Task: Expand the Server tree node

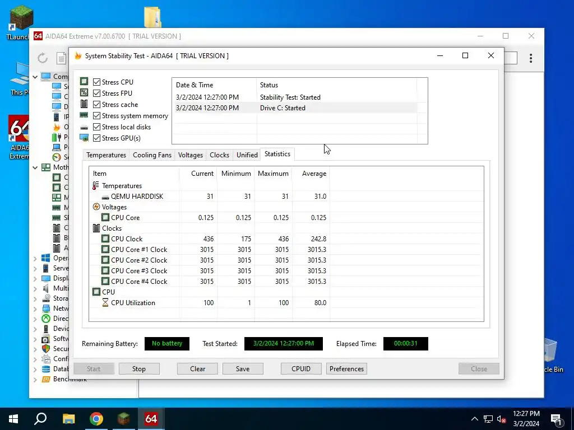Action: tap(35, 268)
